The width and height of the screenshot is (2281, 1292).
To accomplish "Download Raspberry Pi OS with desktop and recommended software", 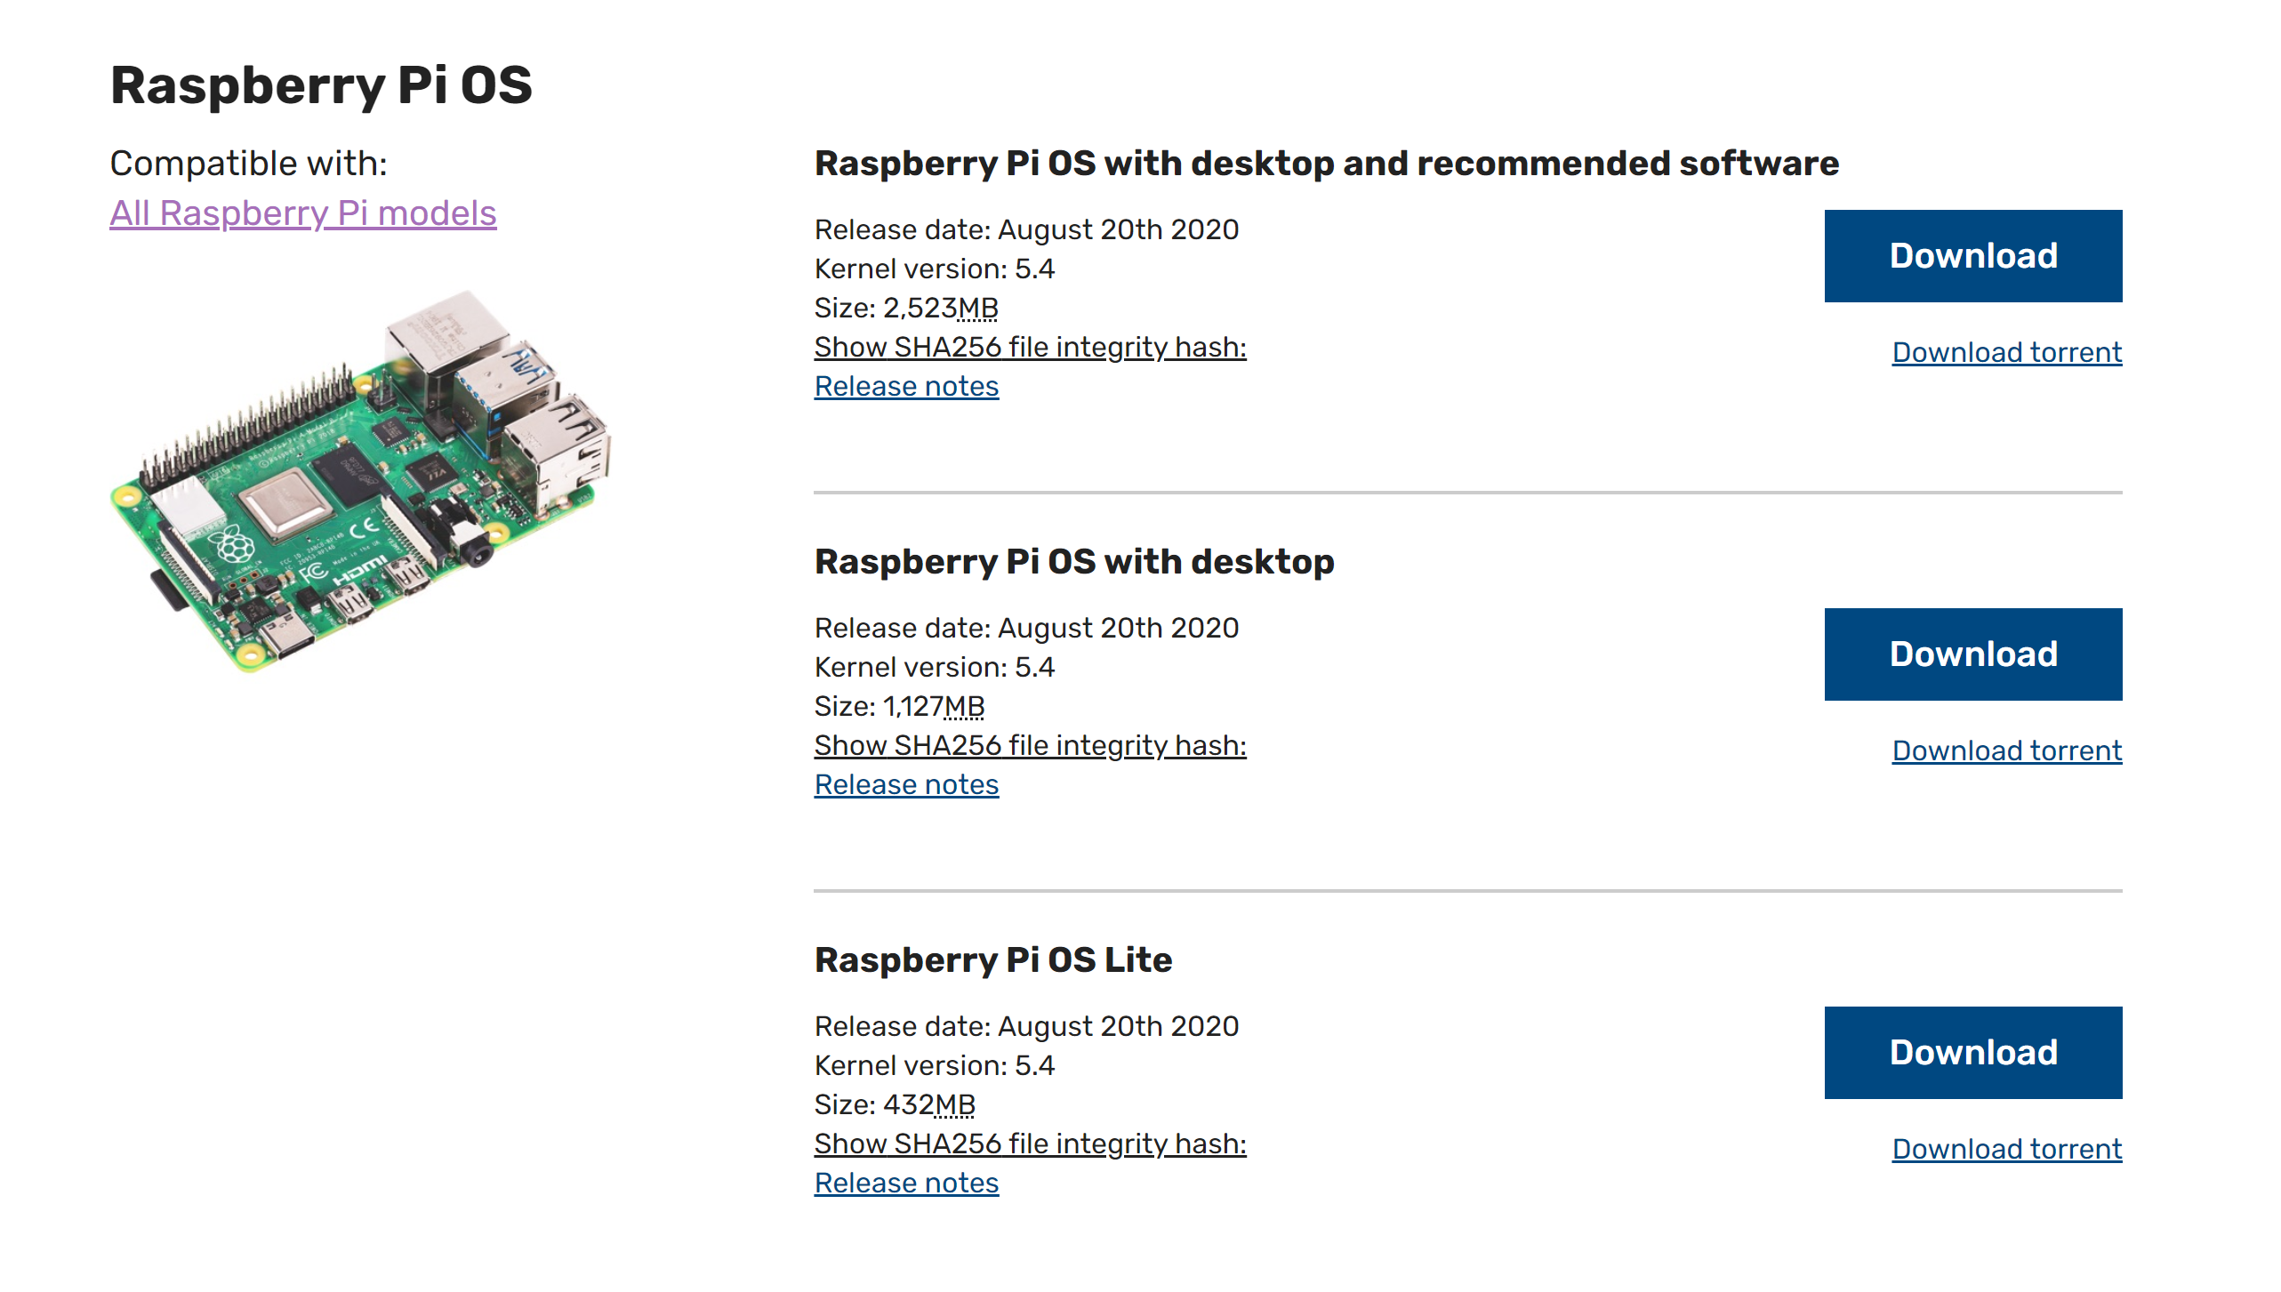I will (1972, 256).
